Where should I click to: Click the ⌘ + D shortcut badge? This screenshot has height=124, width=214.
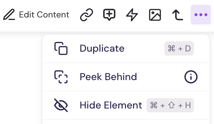(x=179, y=48)
